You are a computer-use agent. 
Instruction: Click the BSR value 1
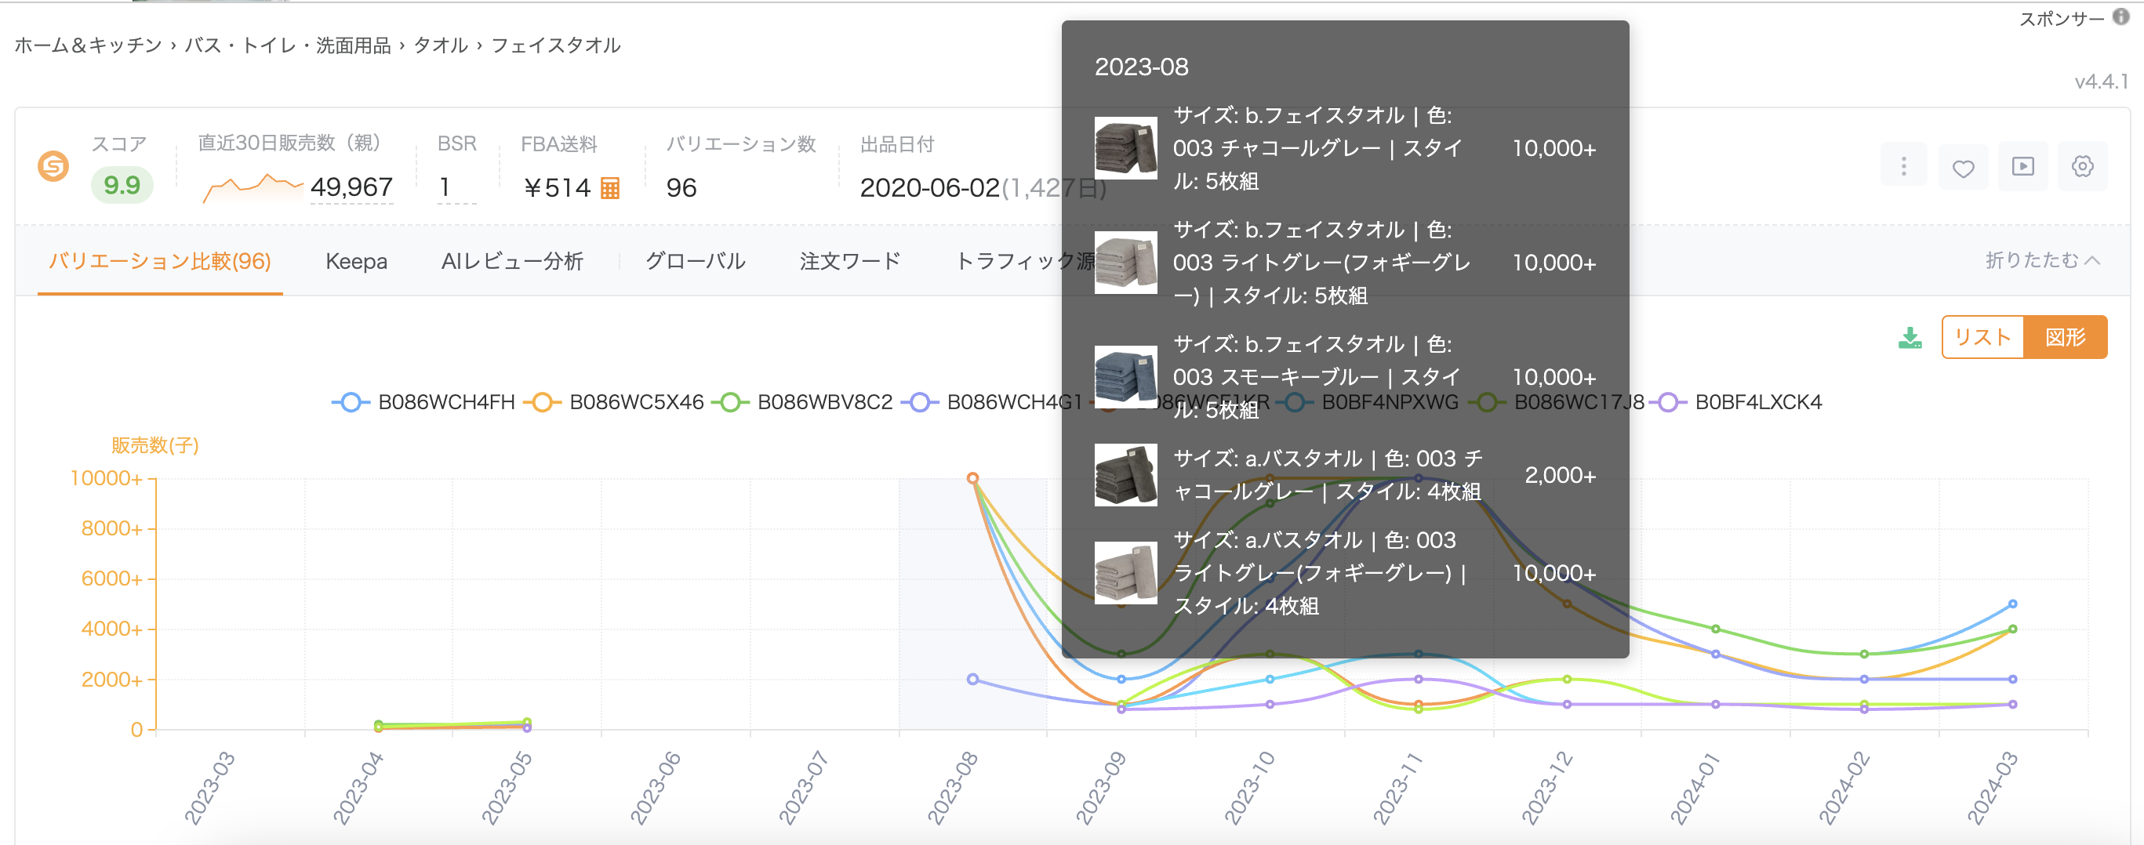[x=445, y=187]
